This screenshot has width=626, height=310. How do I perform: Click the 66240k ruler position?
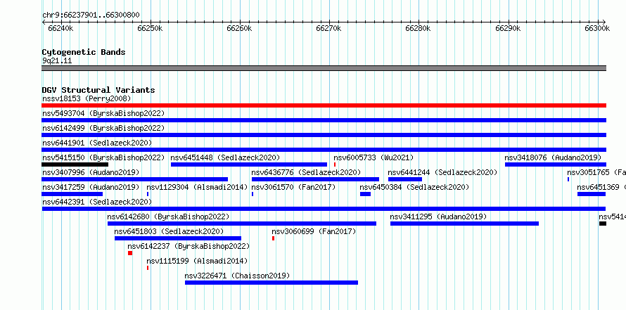click(60, 28)
